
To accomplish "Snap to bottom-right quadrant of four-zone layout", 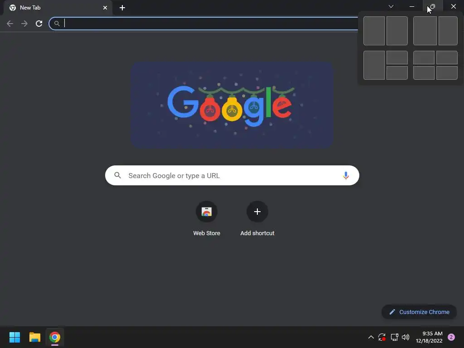I will click(447, 73).
